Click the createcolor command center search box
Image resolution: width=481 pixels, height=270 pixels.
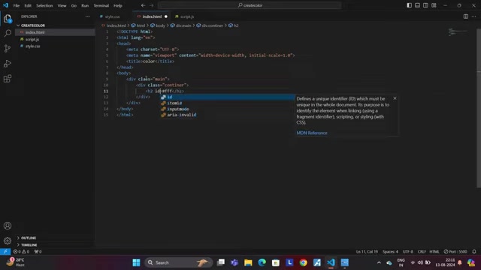coord(250,5)
